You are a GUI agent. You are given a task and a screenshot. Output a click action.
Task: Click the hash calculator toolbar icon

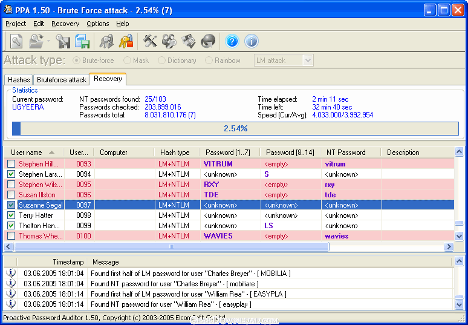[x=189, y=41]
